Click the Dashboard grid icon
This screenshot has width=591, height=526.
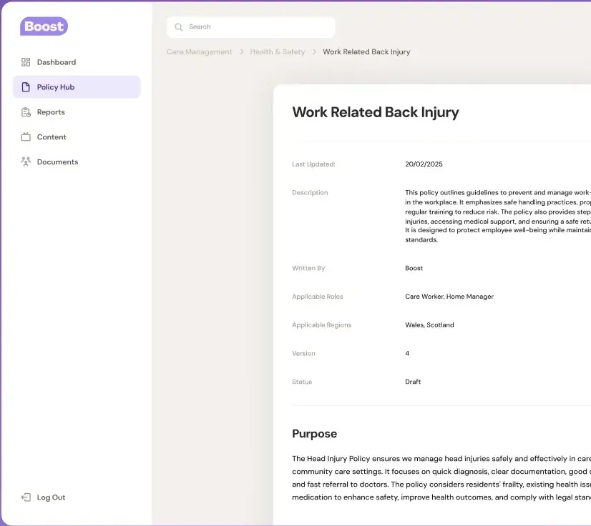26,62
